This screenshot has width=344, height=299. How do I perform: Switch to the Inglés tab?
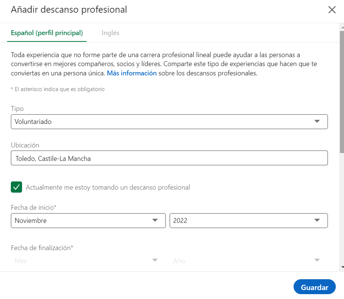point(110,33)
